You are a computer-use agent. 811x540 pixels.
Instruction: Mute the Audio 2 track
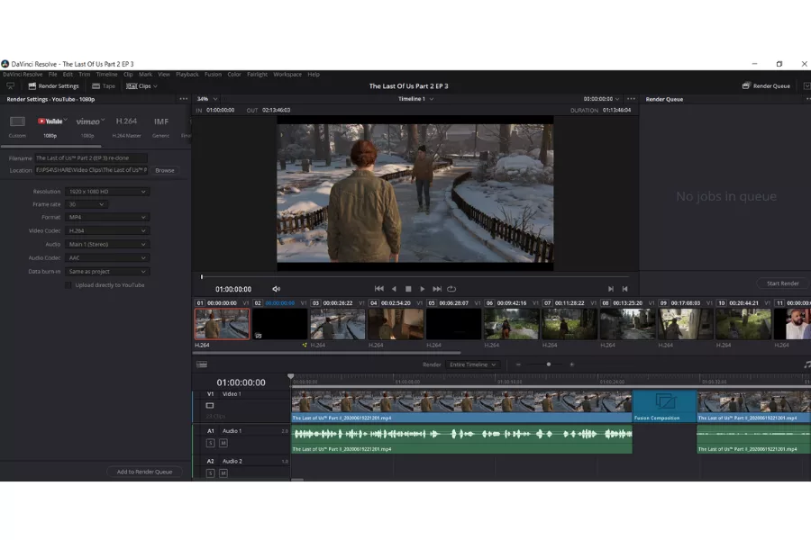coord(223,472)
